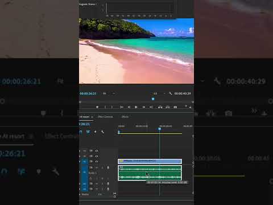Select the green audio clip on A1
Viewport: 273px width, 205px height.
(150, 173)
